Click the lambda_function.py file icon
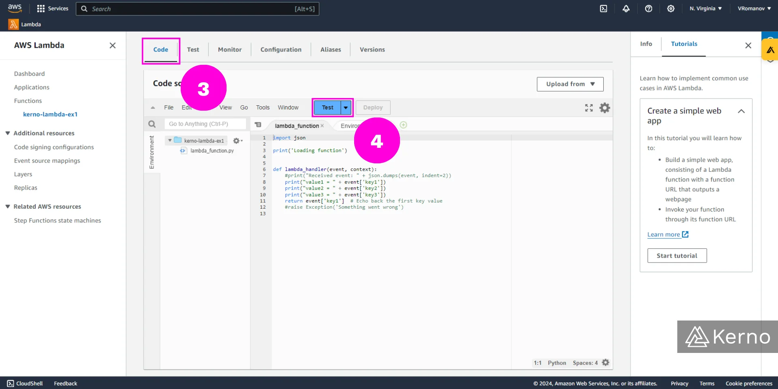Image resolution: width=778 pixels, height=389 pixels. point(183,151)
